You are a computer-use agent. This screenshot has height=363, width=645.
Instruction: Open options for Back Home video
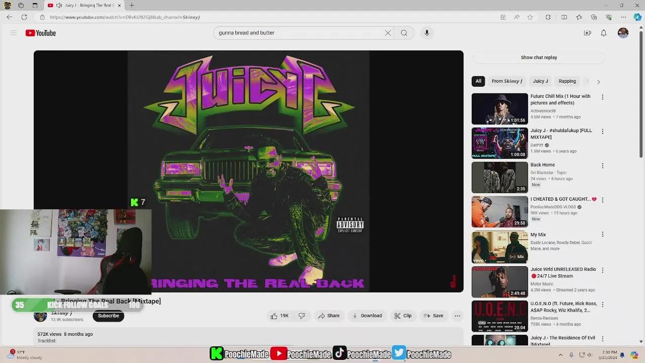602,165
